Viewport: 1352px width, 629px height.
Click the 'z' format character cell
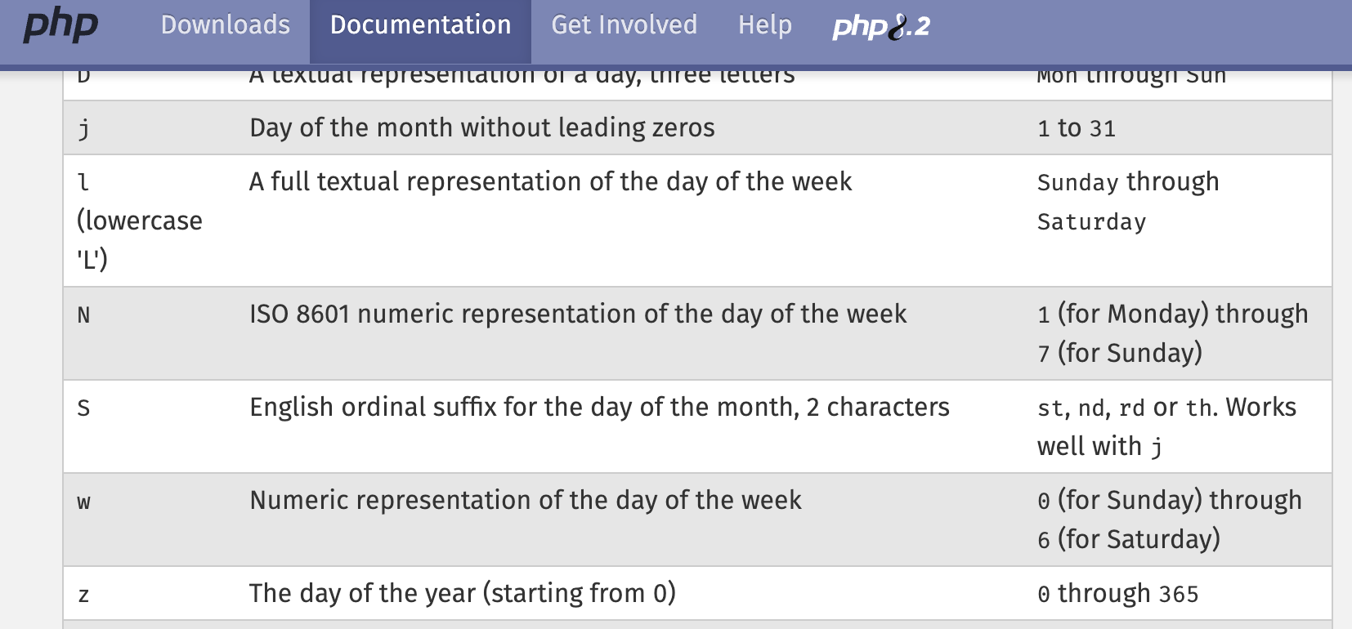click(x=83, y=595)
